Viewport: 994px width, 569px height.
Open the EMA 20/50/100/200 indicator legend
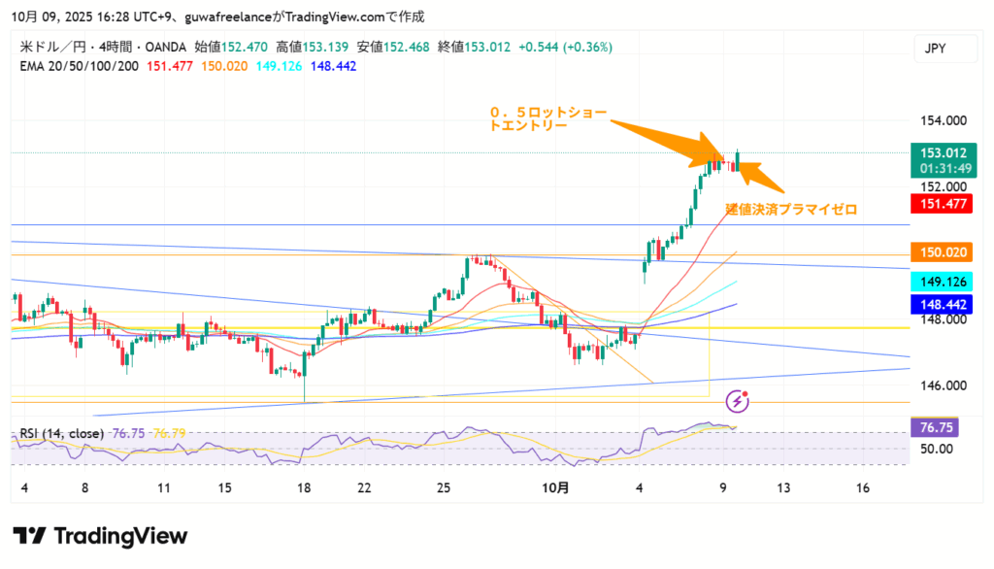(80, 66)
